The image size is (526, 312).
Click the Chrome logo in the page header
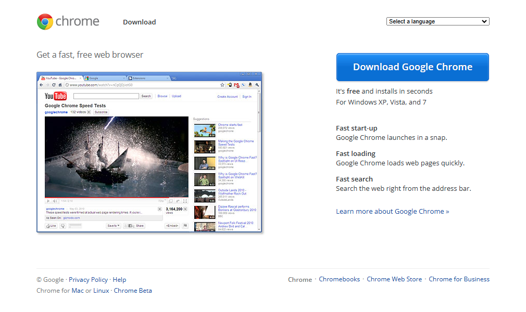pos(68,21)
